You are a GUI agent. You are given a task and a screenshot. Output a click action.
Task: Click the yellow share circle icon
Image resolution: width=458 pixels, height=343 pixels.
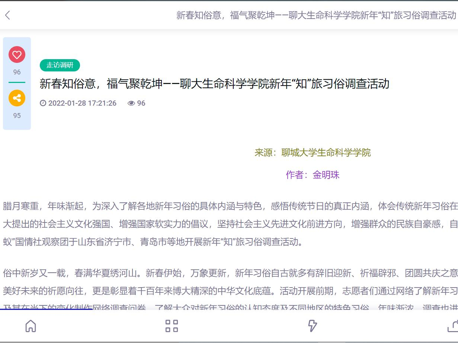click(16, 98)
